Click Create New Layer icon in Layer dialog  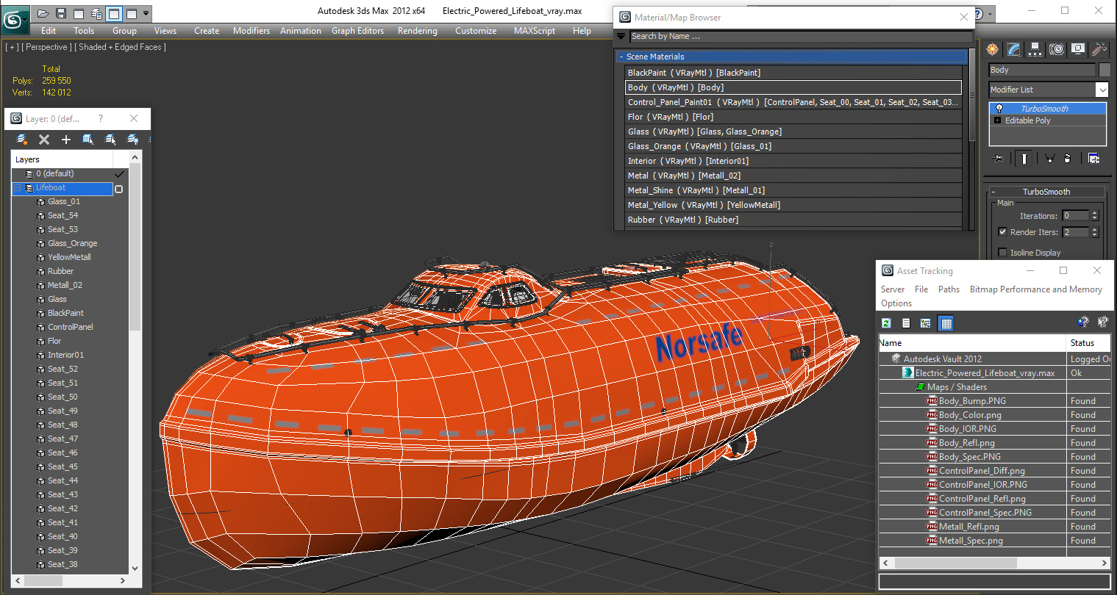click(x=23, y=139)
